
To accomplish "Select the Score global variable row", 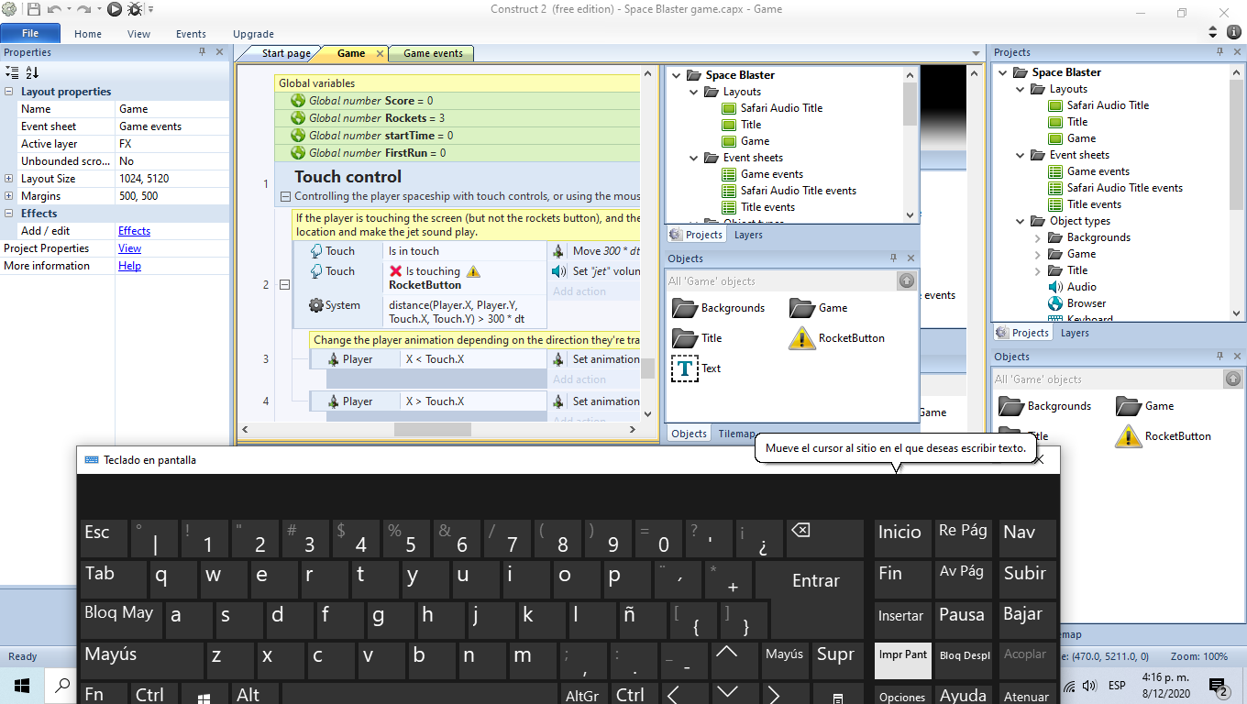I will tap(457, 101).
